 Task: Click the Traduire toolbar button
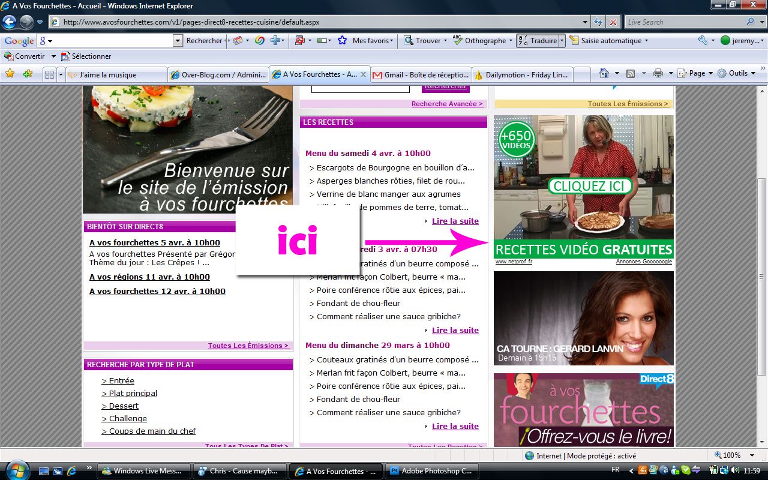(538, 40)
